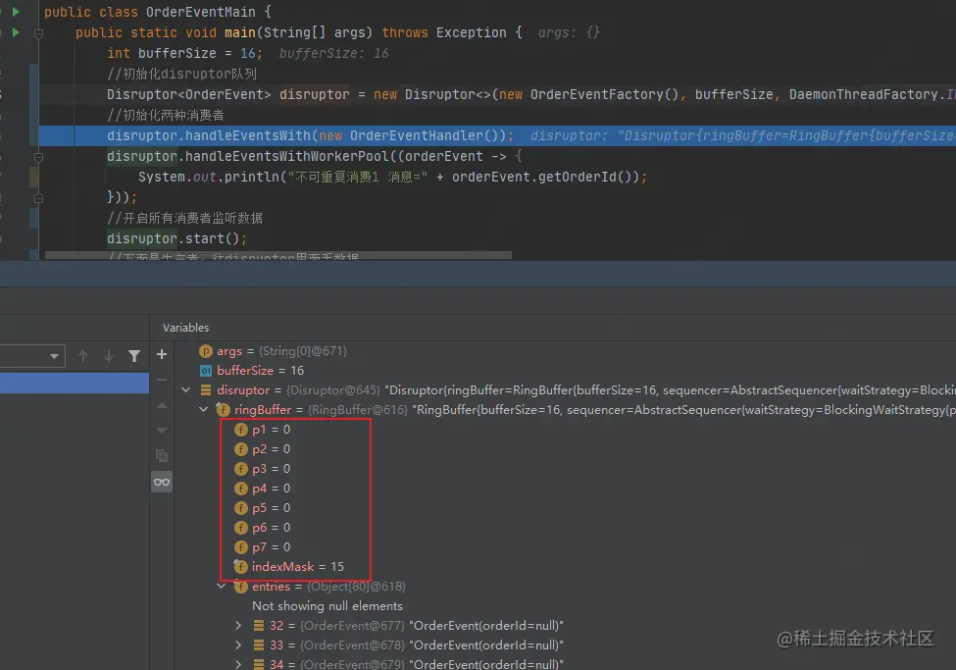
Task: Select the p3 = 0 field
Action: 272,469
